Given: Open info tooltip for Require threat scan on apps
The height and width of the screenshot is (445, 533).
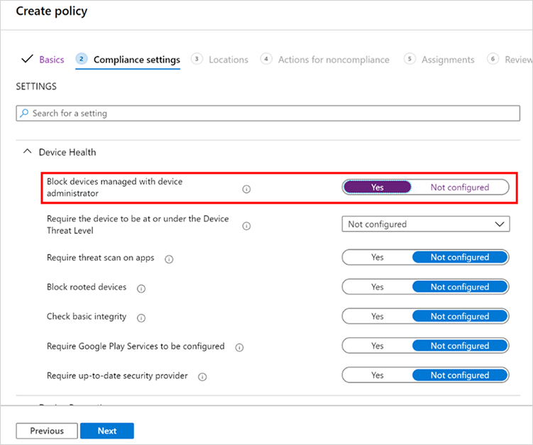Looking at the screenshot, I should tap(169, 259).
